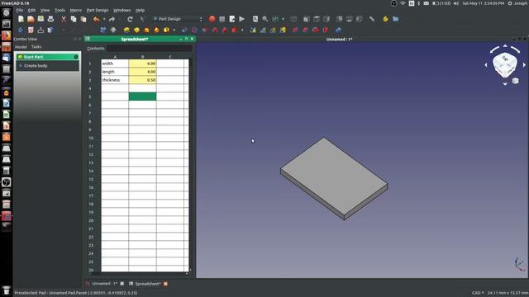Image resolution: width=529 pixels, height=297 pixels.
Task: Select the Hole feature tool
Action: click(x=194, y=30)
